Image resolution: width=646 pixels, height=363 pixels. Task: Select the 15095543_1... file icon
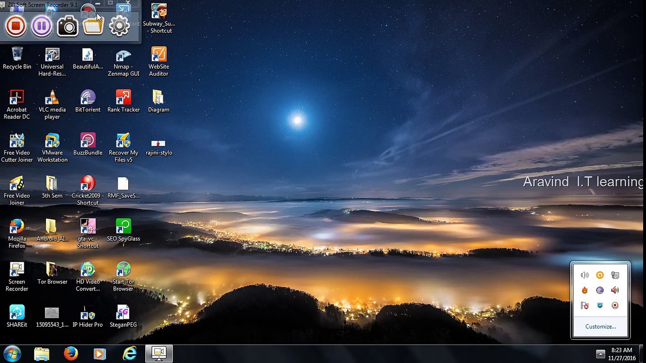pos(52,317)
